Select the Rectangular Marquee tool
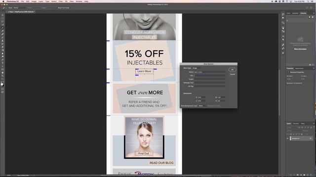 tap(2, 18)
